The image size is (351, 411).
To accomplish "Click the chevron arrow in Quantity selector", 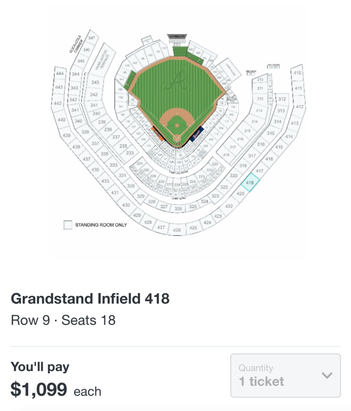I will pyautogui.click(x=327, y=375).
